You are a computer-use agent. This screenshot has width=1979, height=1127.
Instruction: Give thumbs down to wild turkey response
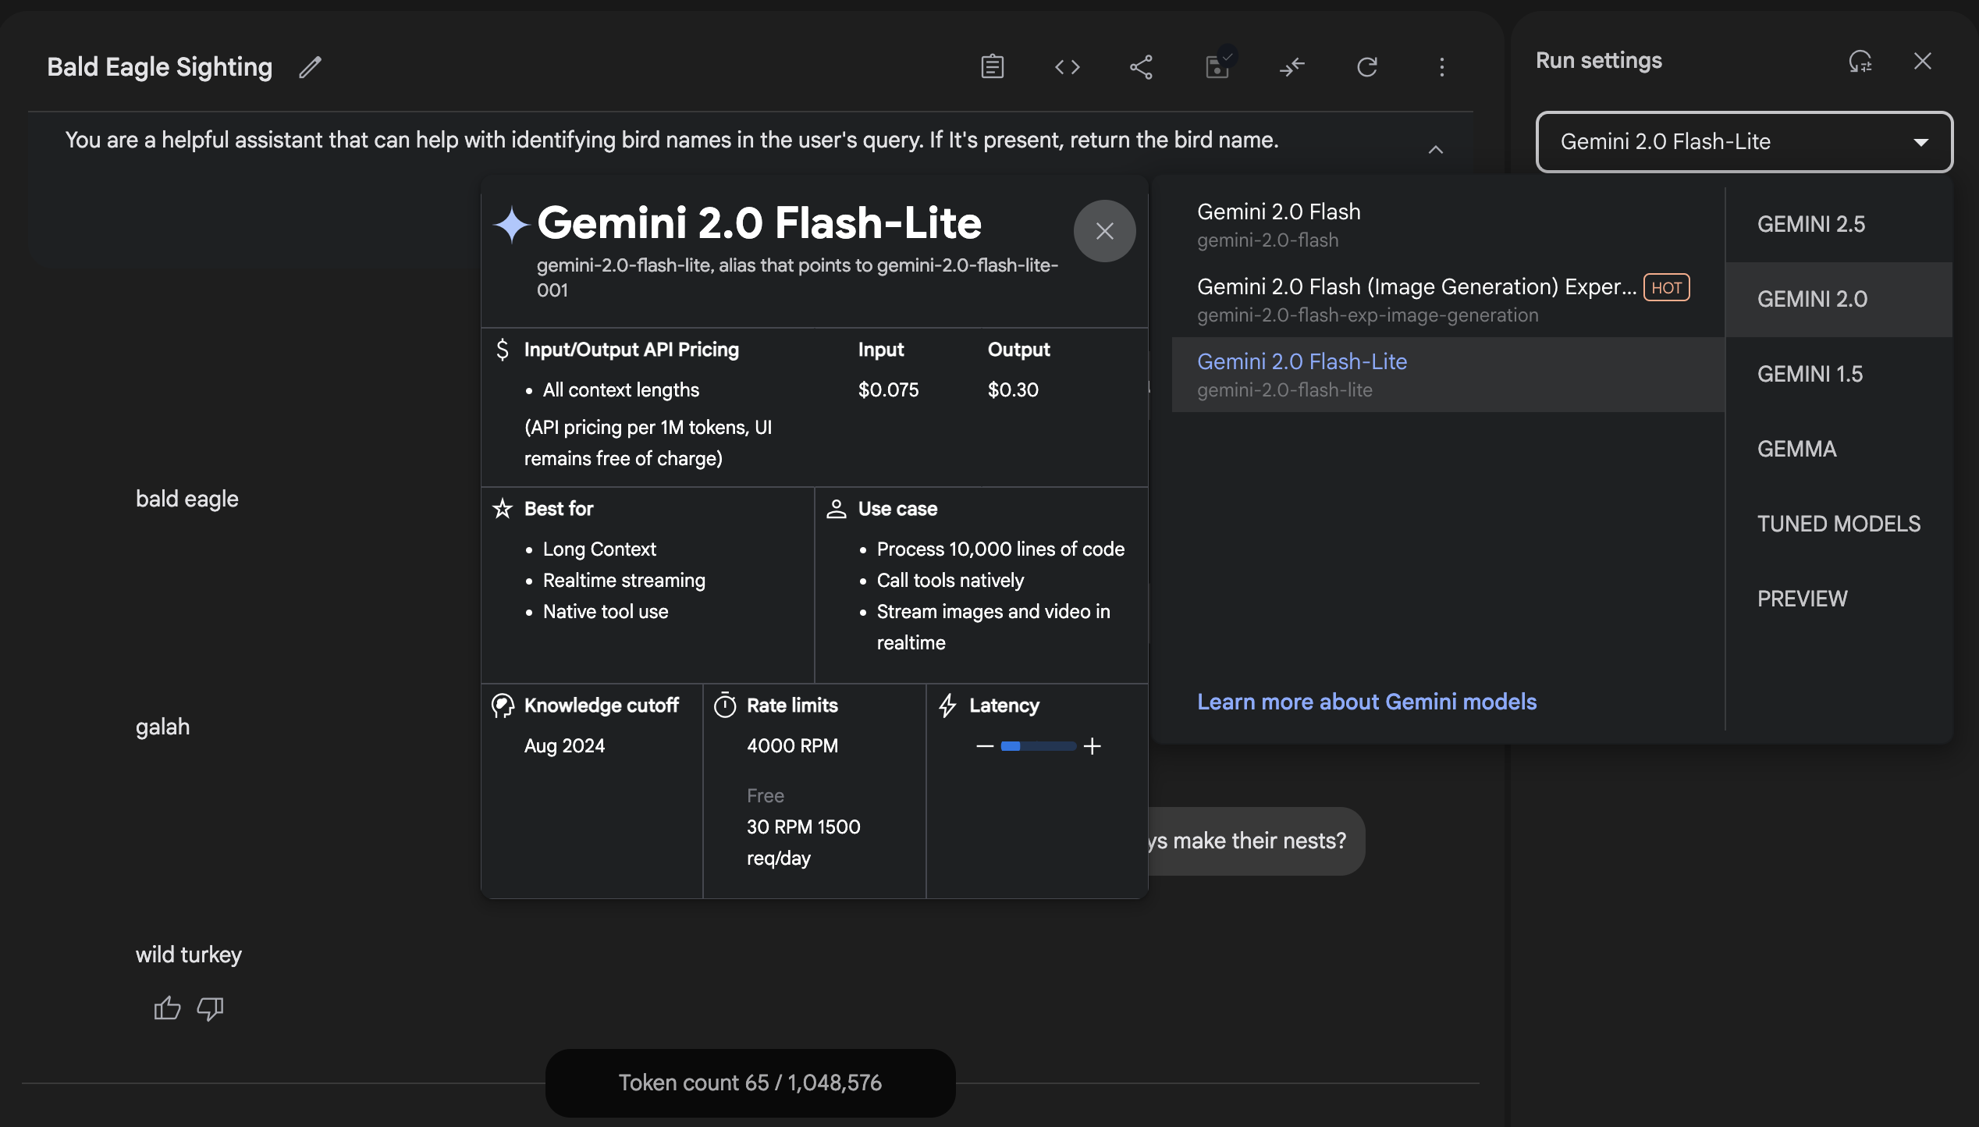click(210, 1008)
